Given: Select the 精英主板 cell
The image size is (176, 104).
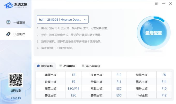Looking at the screenshot, I should click(50, 89).
